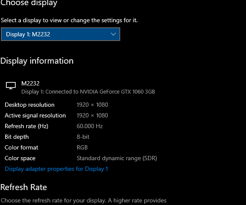Click the Active signal resolution label
Viewport: 246px width, 205px height.
pyautogui.click(x=35, y=116)
